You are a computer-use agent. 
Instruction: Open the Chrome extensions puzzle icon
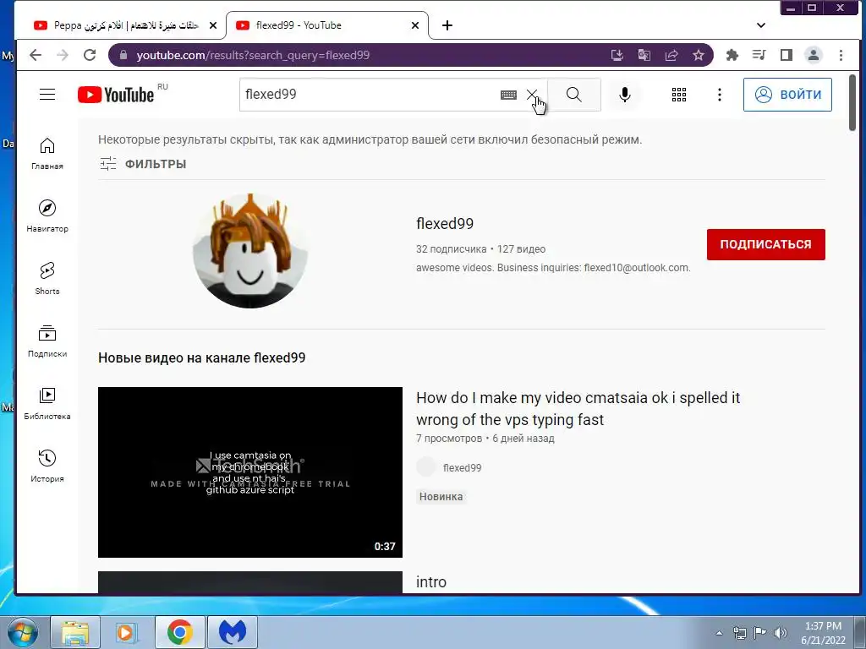[x=732, y=55]
